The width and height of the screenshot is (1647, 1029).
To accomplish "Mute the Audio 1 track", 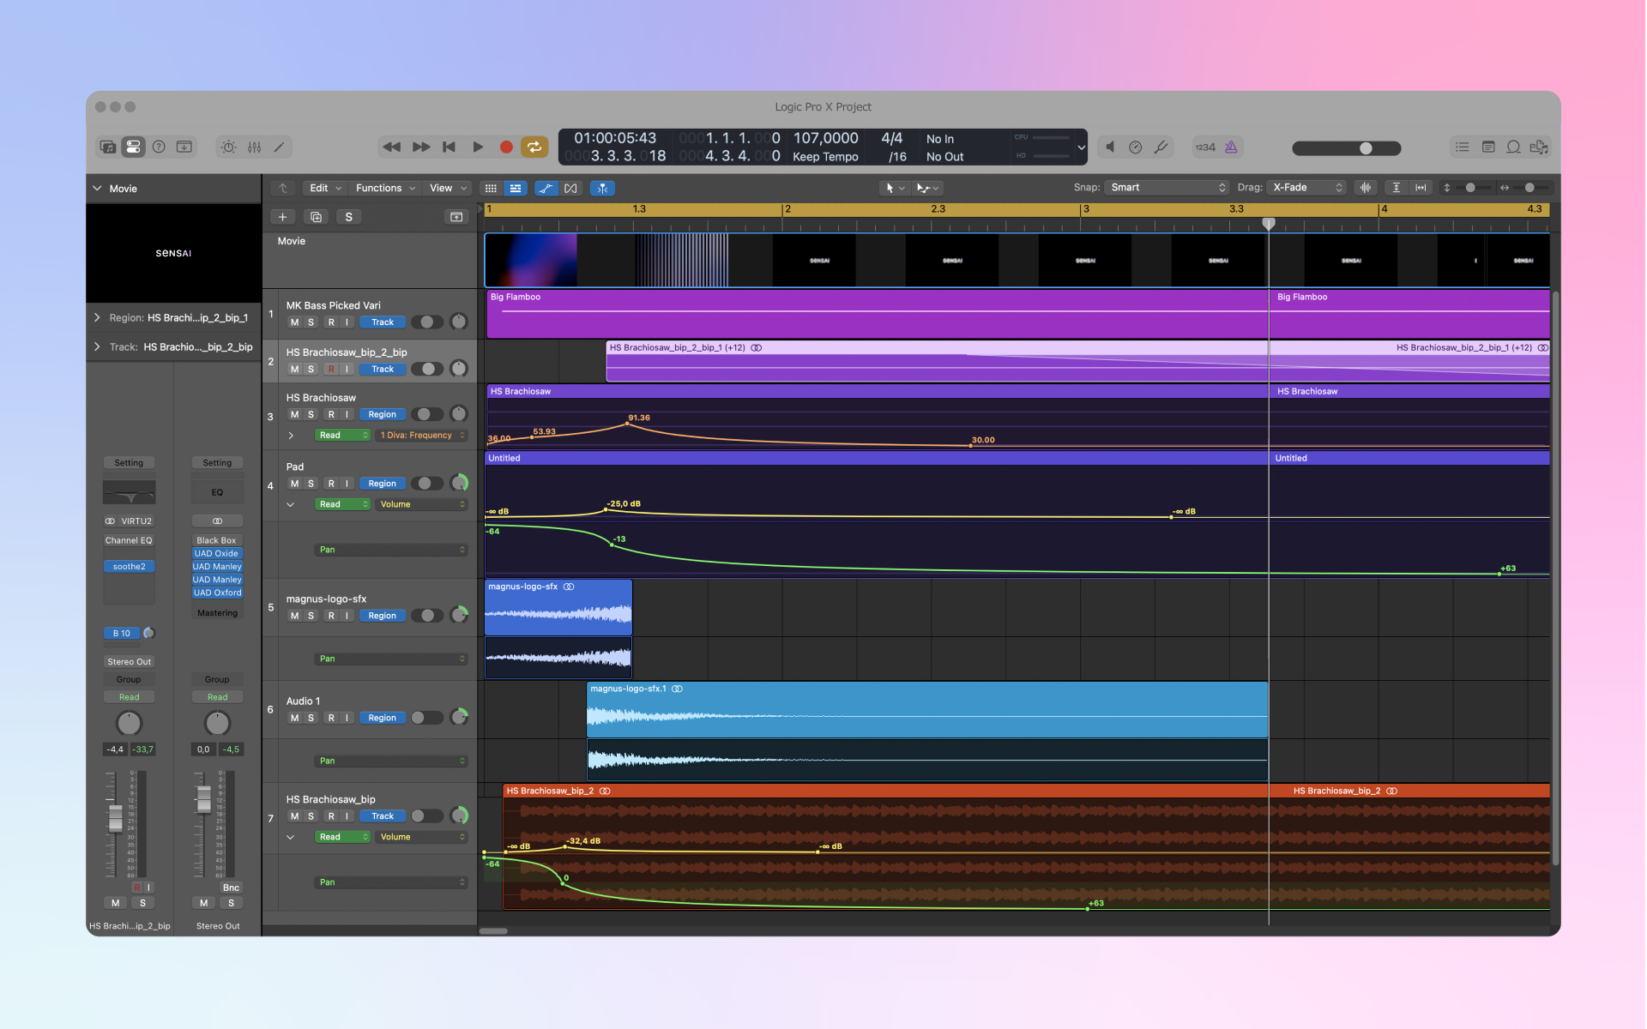I will pos(294,718).
